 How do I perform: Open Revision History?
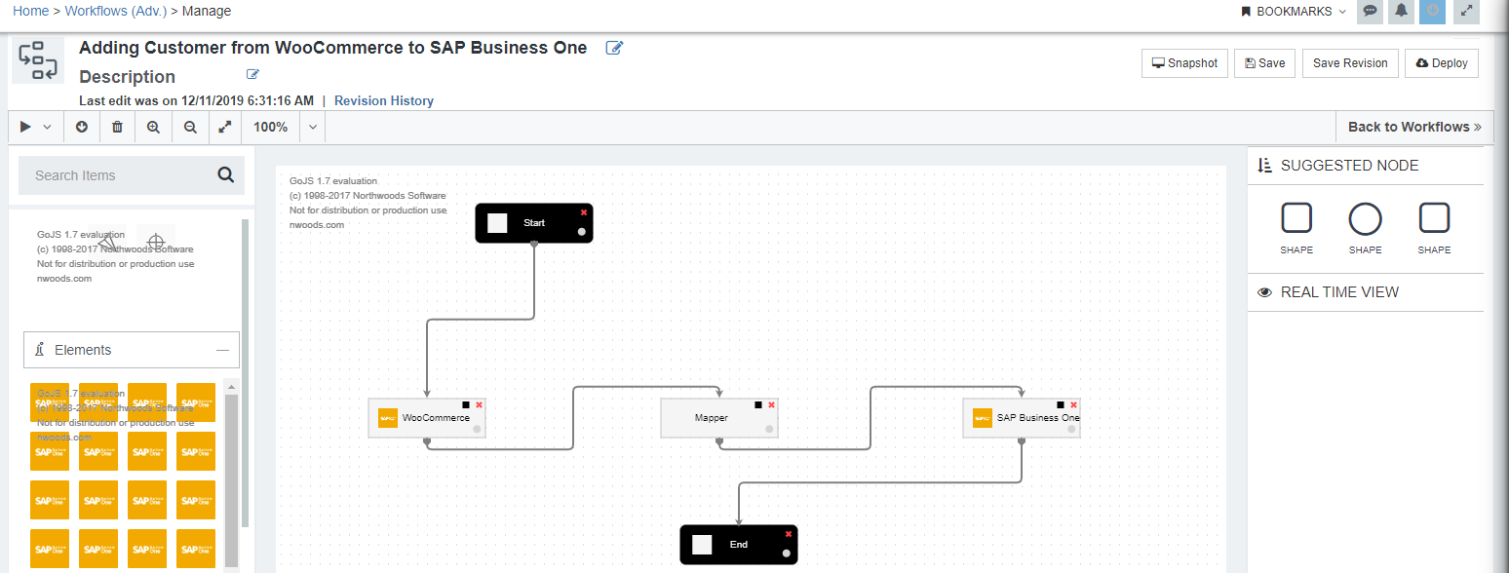(x=383, y=100)
